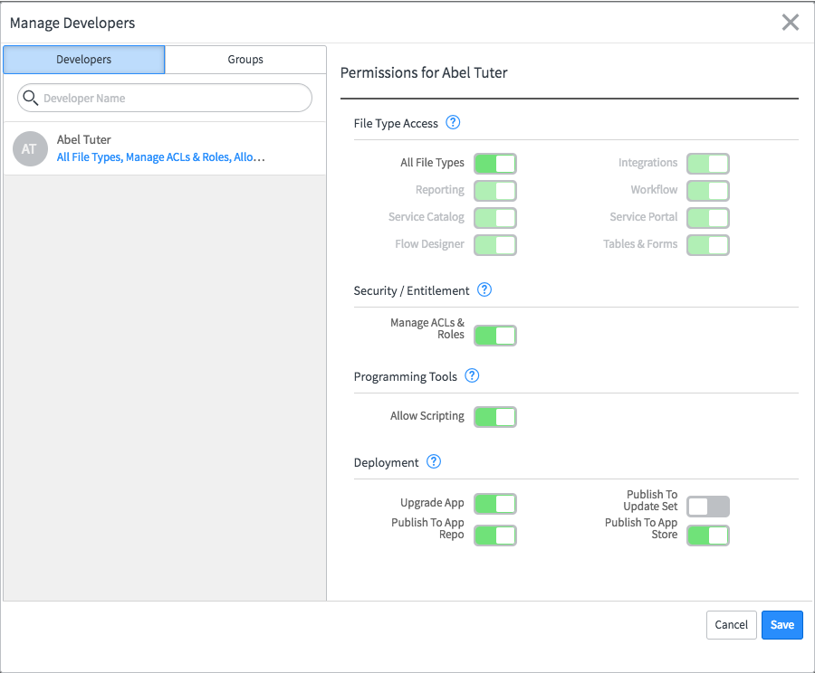Open the Security / Entitlement help icon
Image resolution: width=815 pixels, height=673 pixels.
coord(484,290)
